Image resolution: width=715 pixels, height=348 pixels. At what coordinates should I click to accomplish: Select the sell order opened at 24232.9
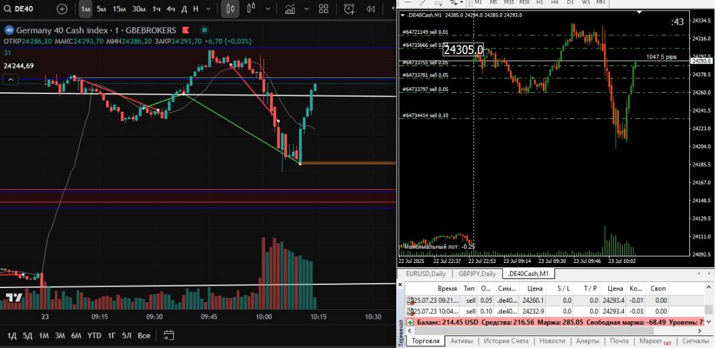[554, 311]
